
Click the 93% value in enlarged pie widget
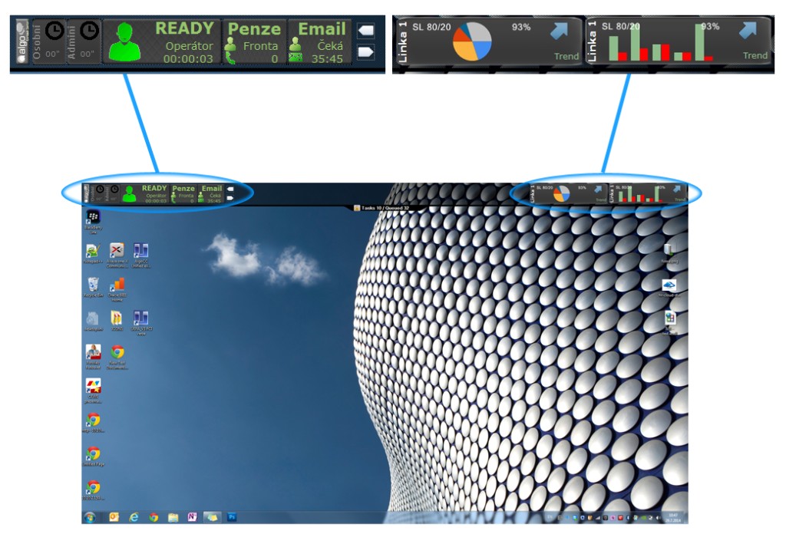tap(521, 27)
